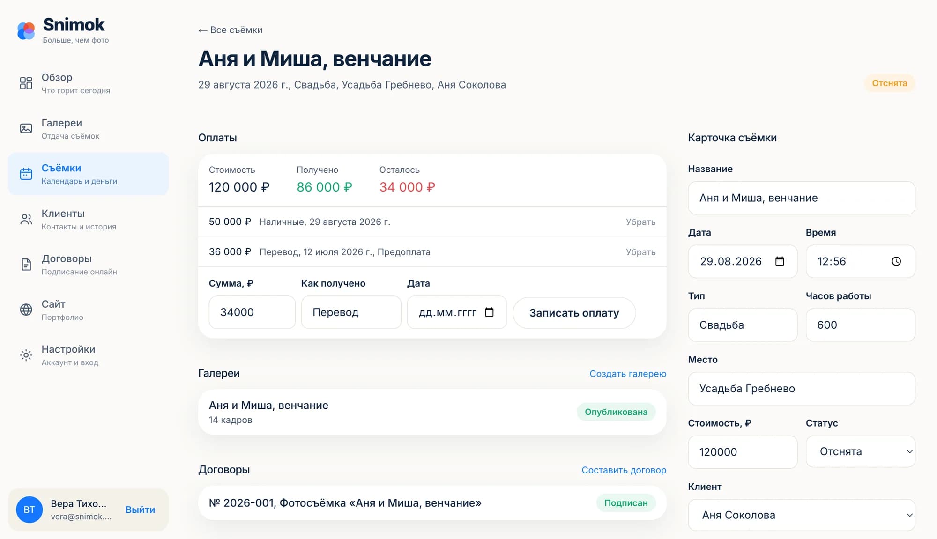Remove the 36 000 ₽ transfer payment with Убрать
Viewport: 937px width, 539px height.
point(640,252)
